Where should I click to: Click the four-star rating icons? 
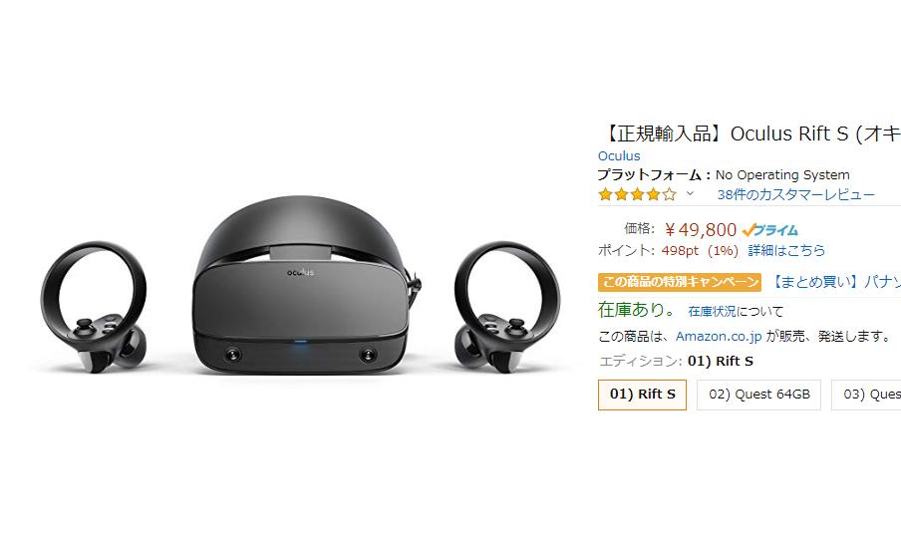[x=637, y=194]
